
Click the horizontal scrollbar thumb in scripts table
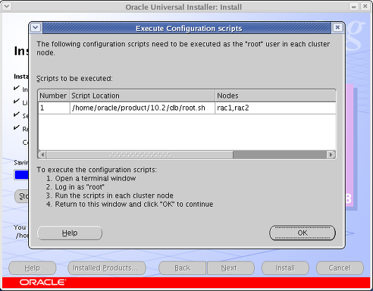coord(140,155)
